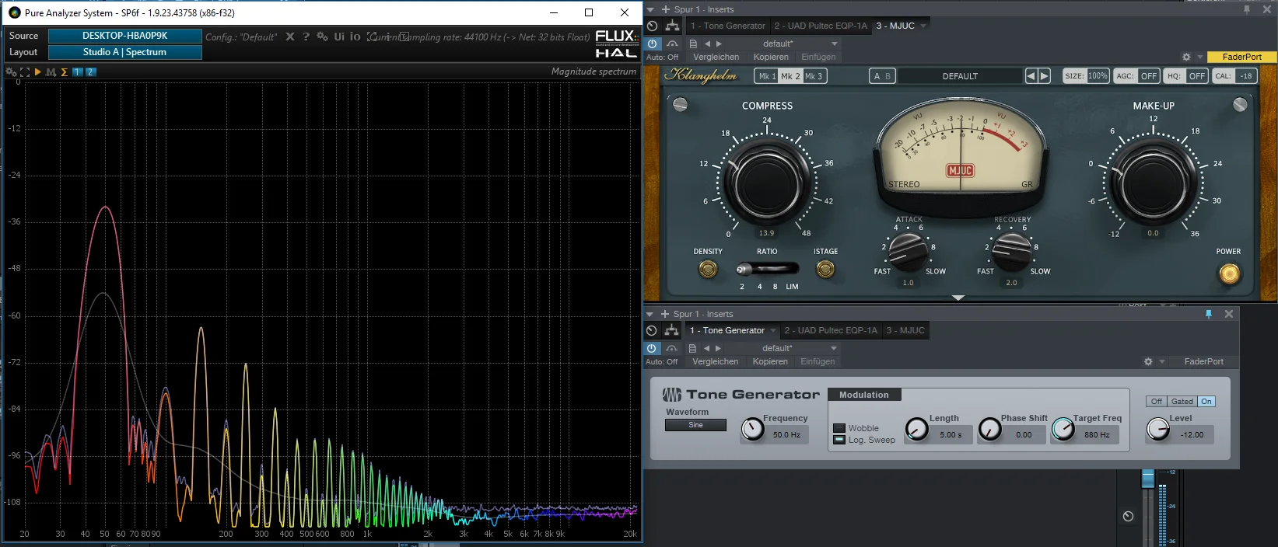Switch to 3 - MJUC tab in Tone Generator window
This screenshot has width=1278, height=547.
[x=905, y=330]
